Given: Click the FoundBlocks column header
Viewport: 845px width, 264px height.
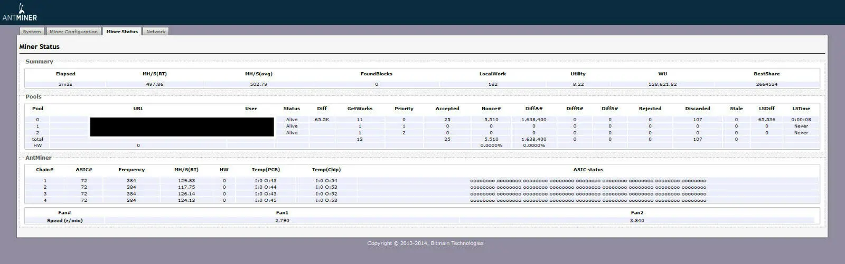Looking at the screenshot, I should pyautogui.click(x=377, y=74).
